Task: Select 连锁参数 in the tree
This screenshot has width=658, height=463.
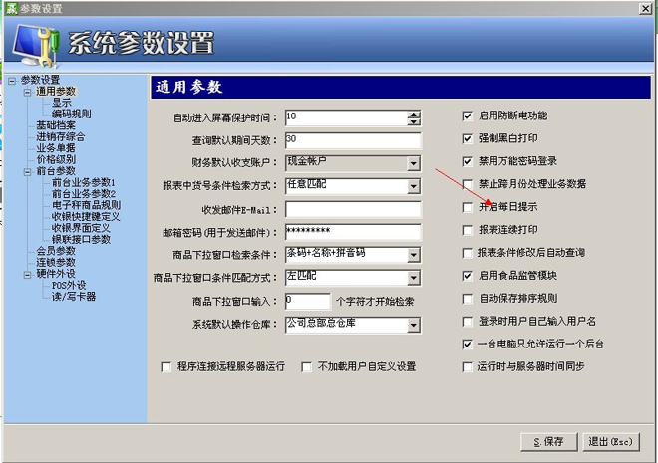Action: [56, 262]
